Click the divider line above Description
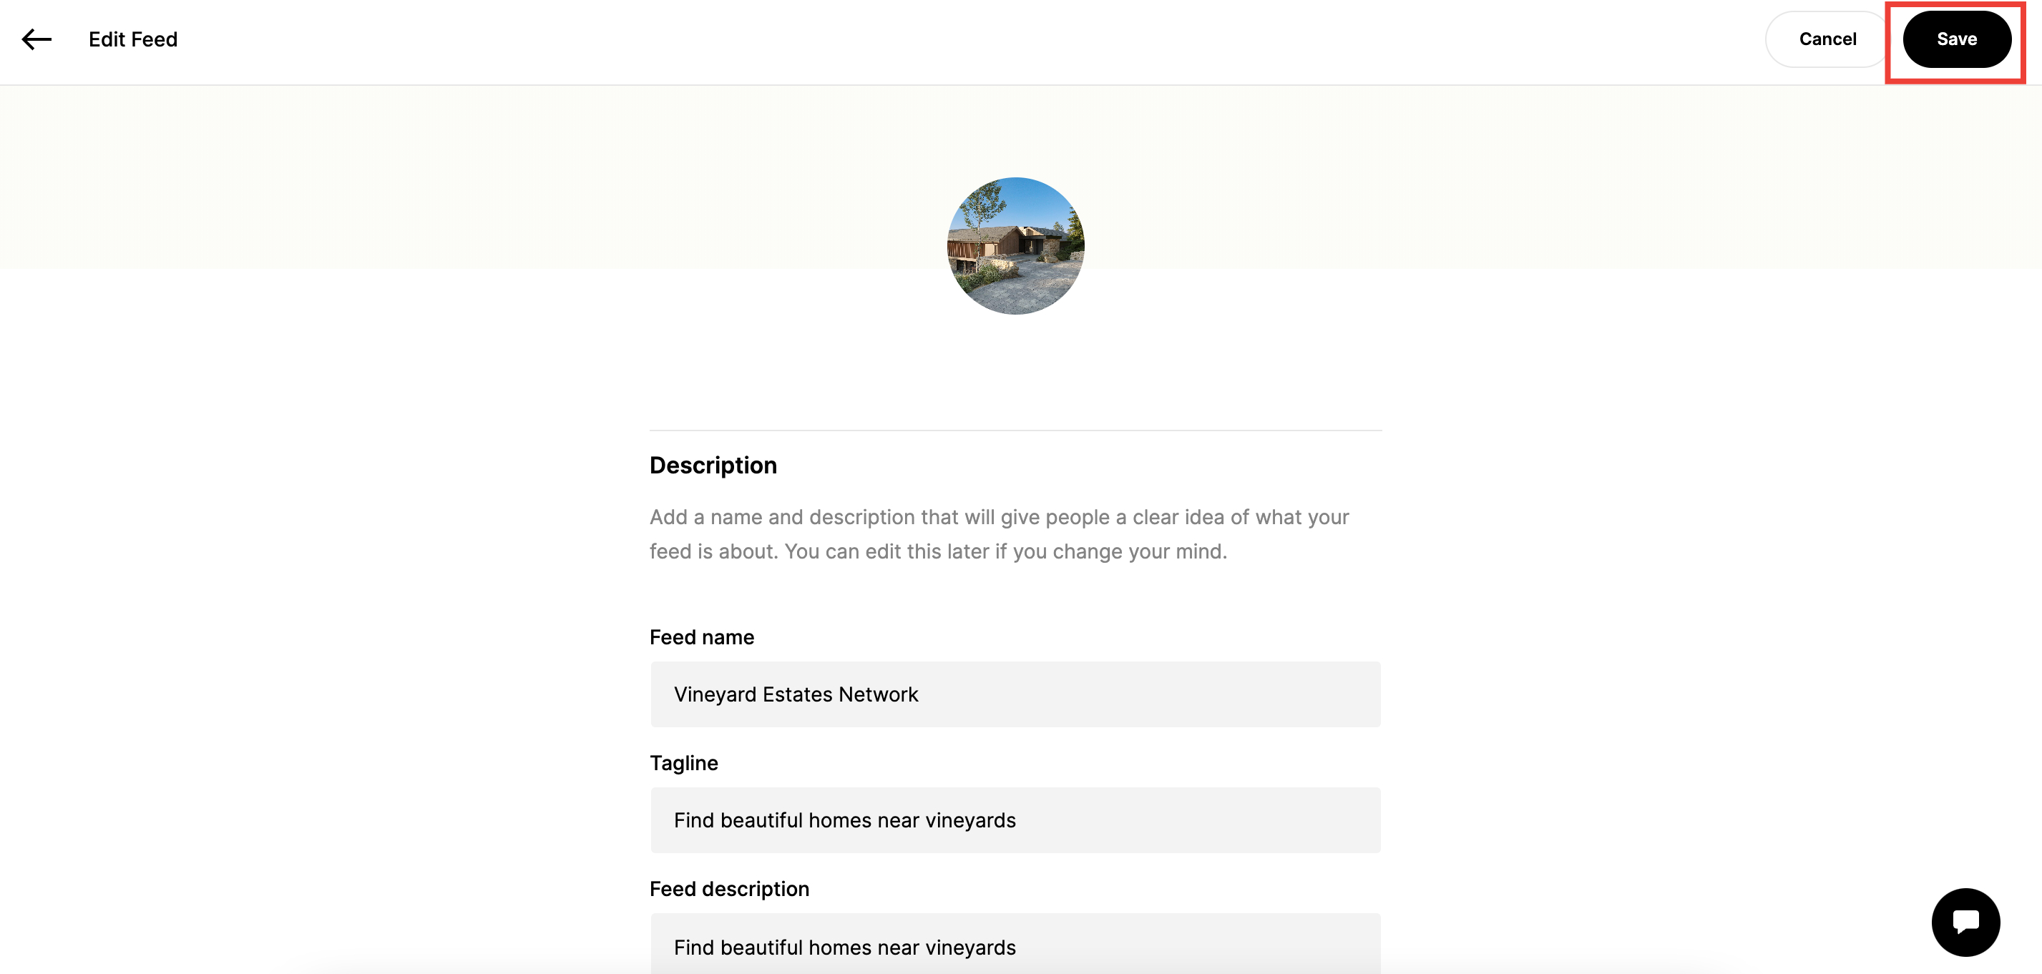The width and height of the screenshot is (2042, 974). [1015, 431]
